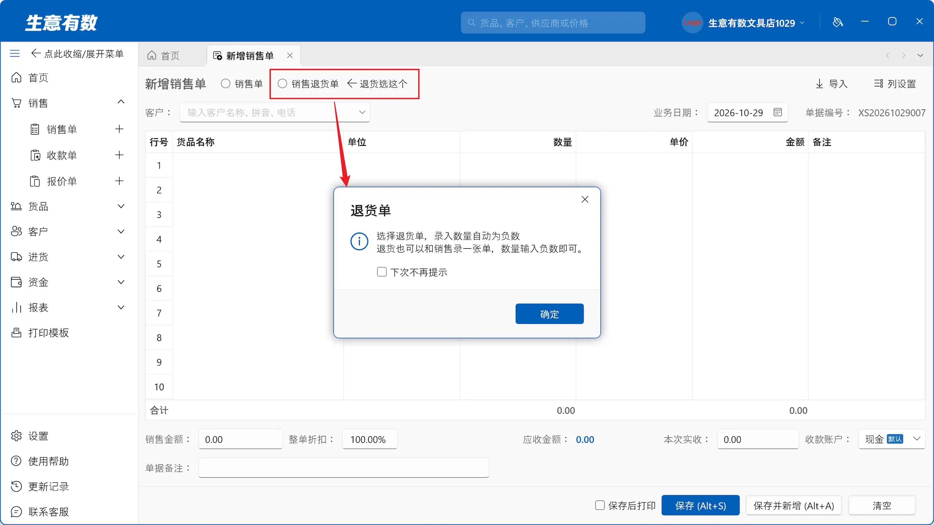Click row 10 number cell in table
This screenshot has height=525, width=934.
[159, 386]
